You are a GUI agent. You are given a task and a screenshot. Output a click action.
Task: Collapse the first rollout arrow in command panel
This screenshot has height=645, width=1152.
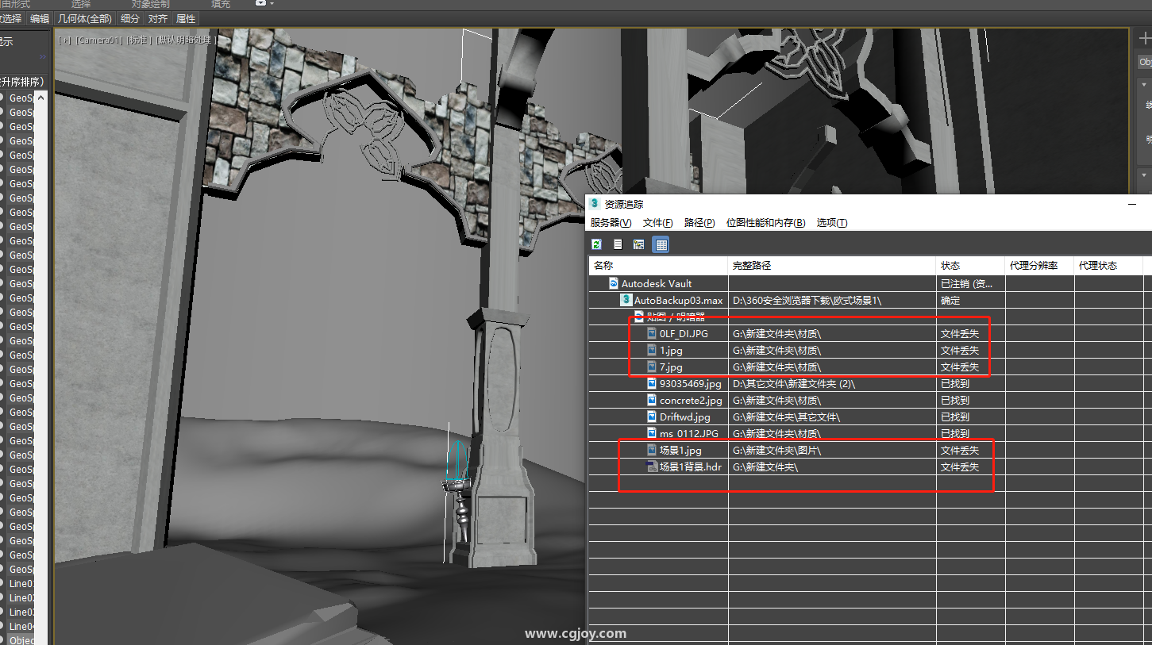click(x=1144, y=84)
